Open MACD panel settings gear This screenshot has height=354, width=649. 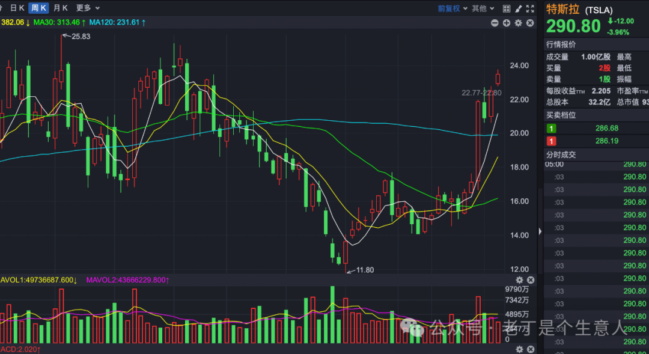pos(520,349)
